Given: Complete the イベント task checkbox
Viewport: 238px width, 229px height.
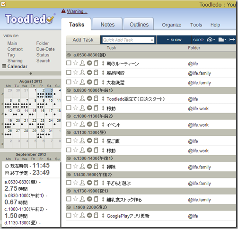Looking at the screenshot, I should coord(69,124).
